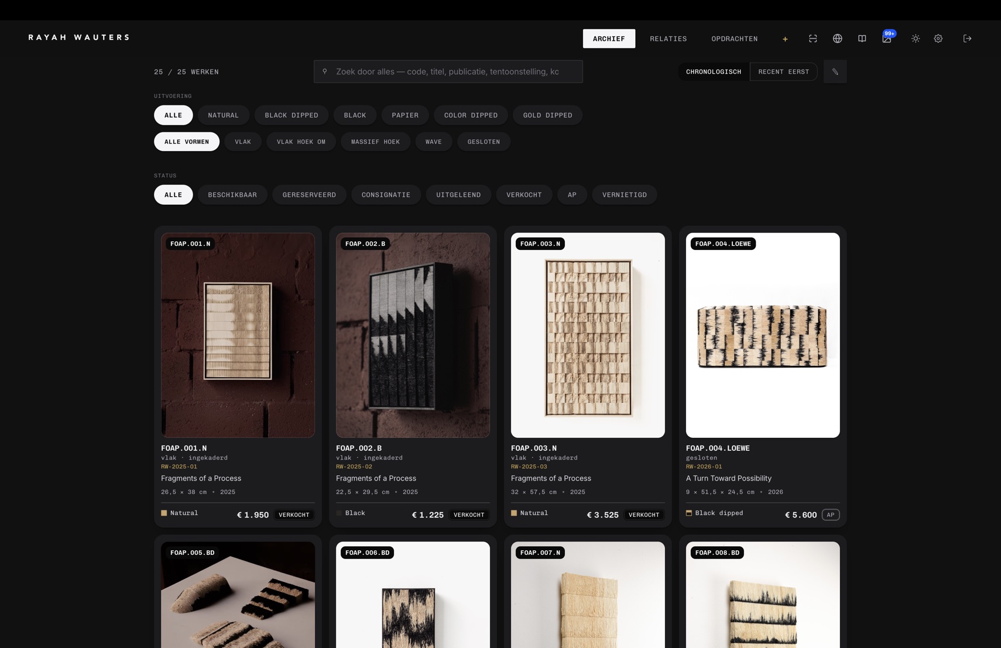Open the FOAP.002.B artwork image

(x=413, y=335)
